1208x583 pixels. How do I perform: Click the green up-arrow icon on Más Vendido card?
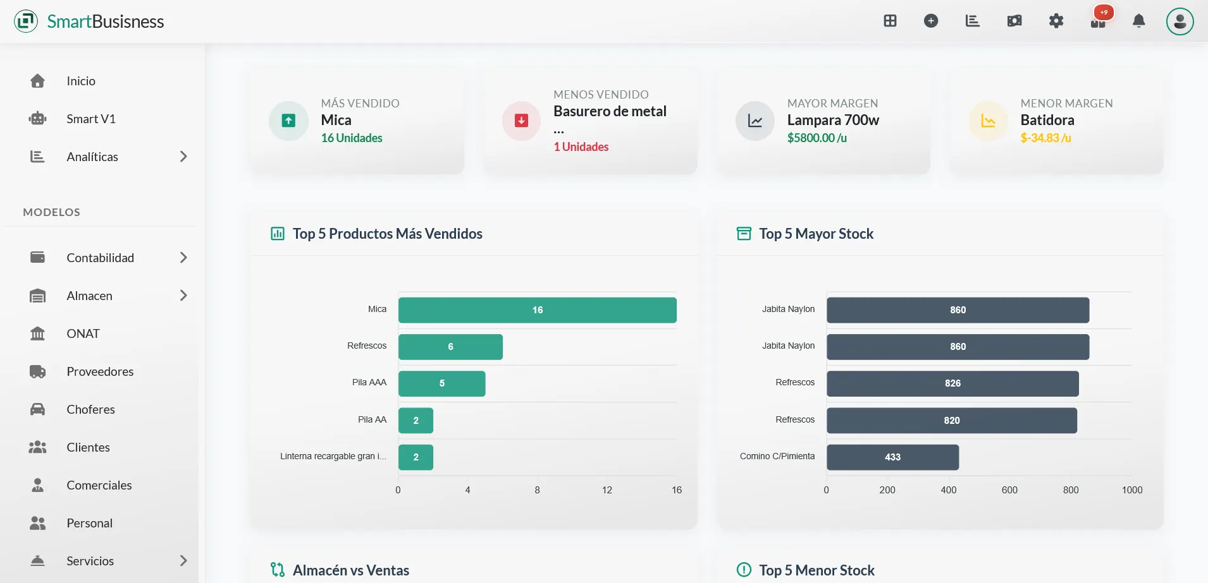coord(288,121)
